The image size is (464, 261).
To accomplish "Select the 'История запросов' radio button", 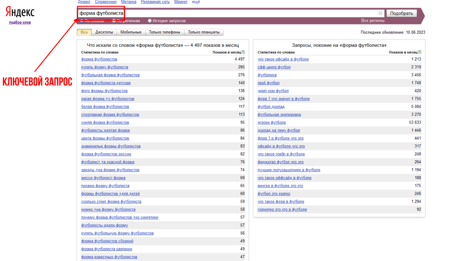I will pos(150,20).
